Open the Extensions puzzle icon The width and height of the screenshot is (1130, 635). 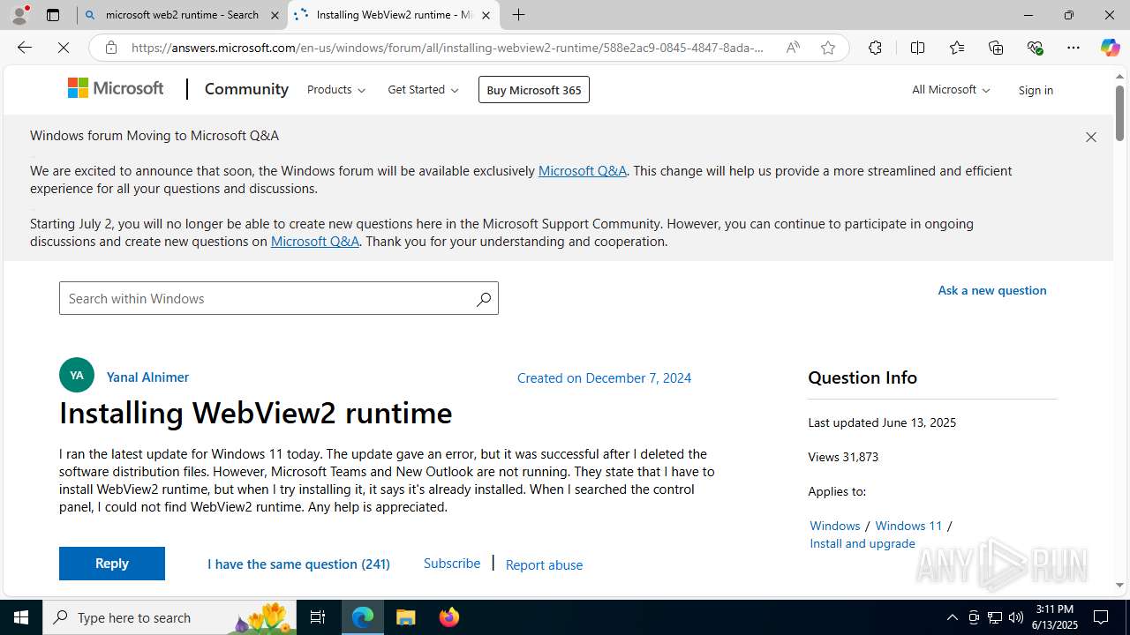[x=875, y=48]
